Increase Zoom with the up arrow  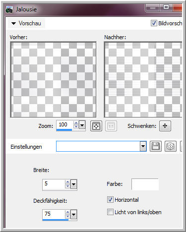(76, 123)
